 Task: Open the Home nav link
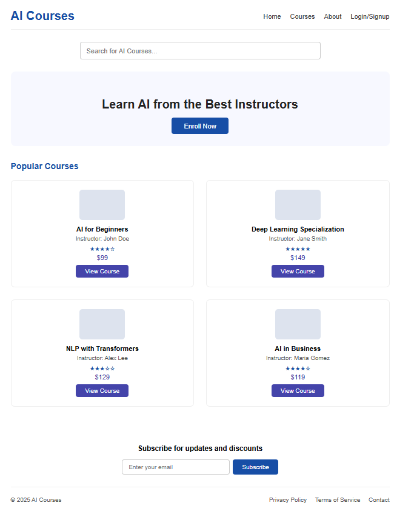click(272, 16)
